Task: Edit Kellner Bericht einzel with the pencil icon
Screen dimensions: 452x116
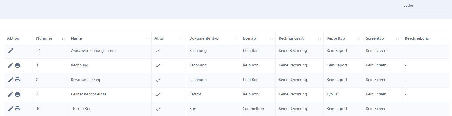Action: [x=11, y=94]
